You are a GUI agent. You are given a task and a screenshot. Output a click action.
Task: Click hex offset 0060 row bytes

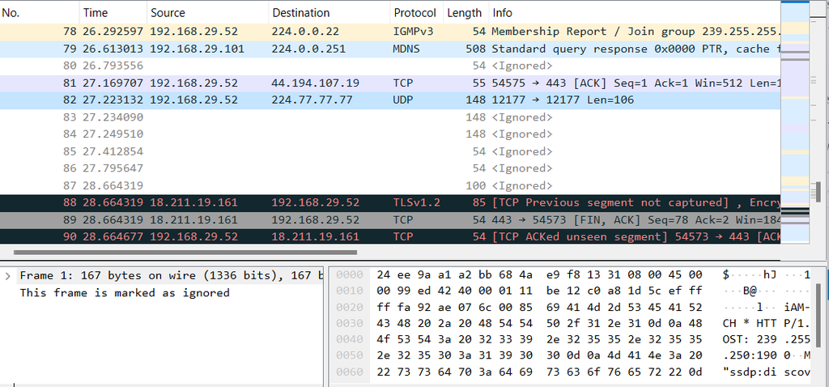(x=539, y=372)
